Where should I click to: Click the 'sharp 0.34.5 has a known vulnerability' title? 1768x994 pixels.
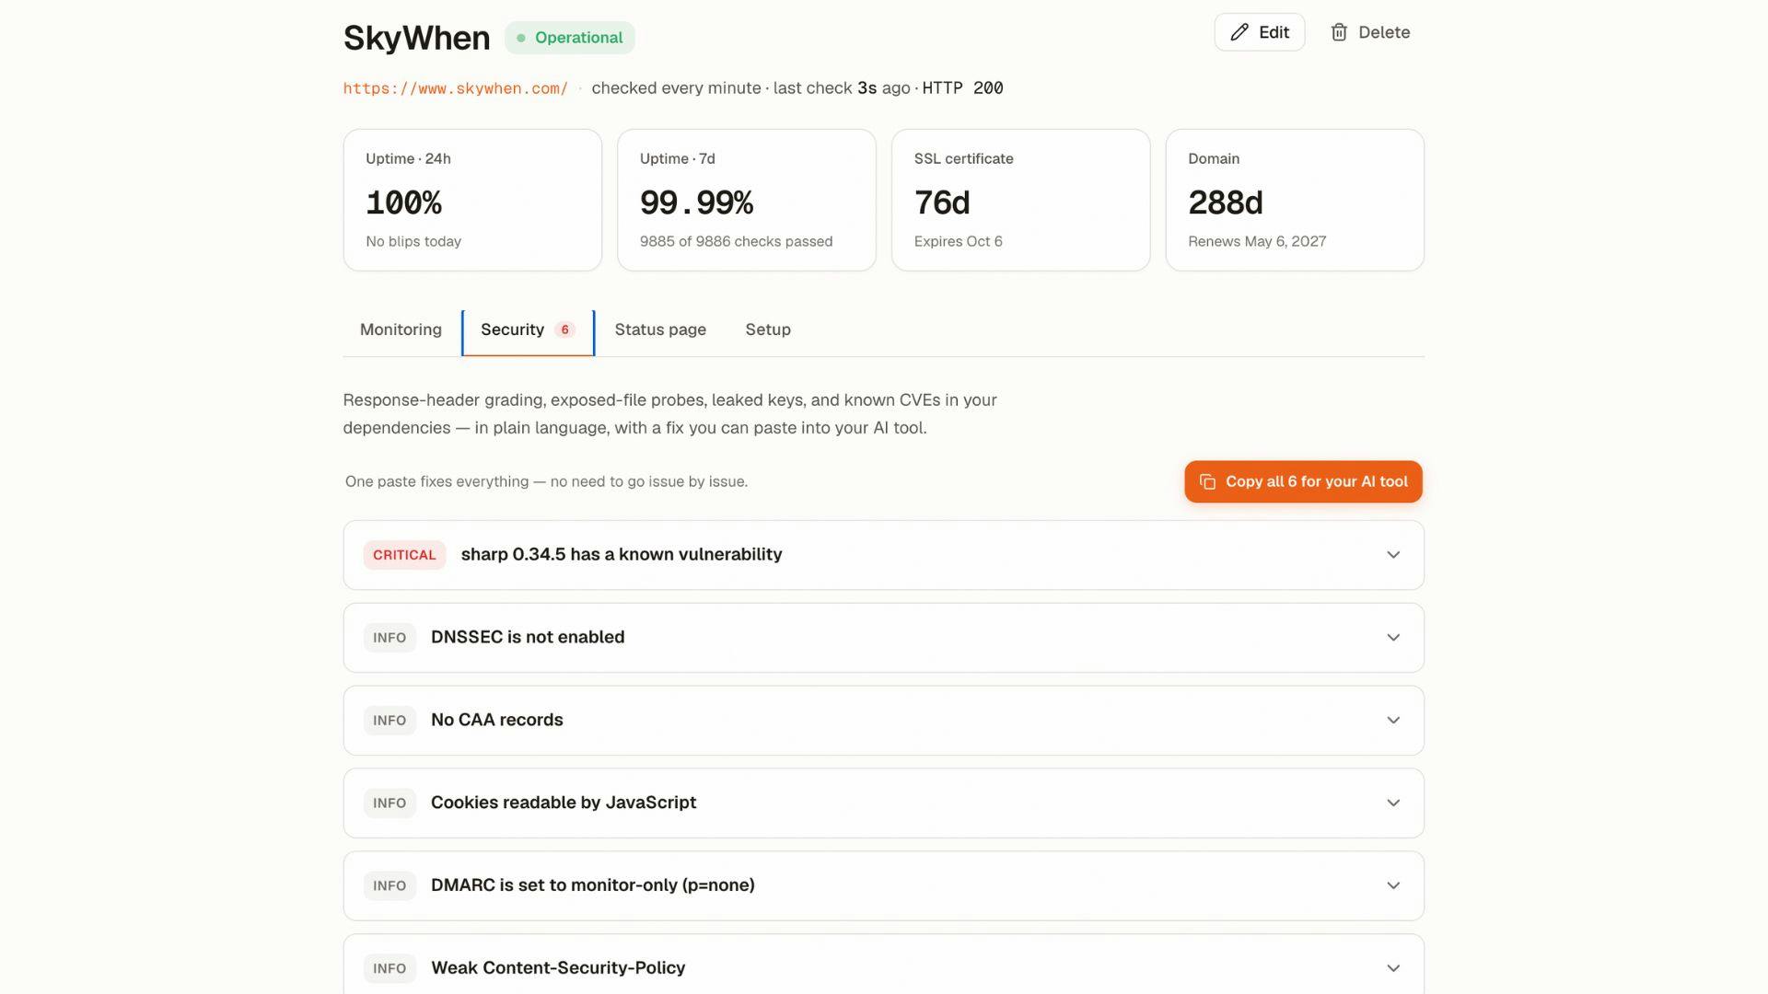[x=622, y=554]
